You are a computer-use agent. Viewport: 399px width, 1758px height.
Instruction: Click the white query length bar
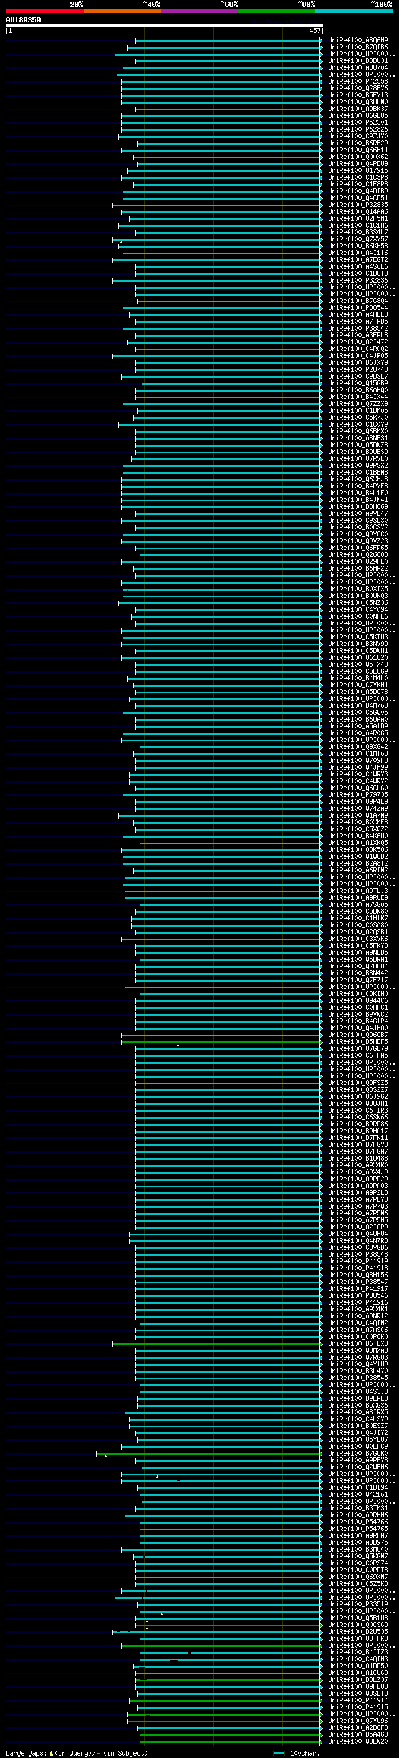click(x=164, y=26)
